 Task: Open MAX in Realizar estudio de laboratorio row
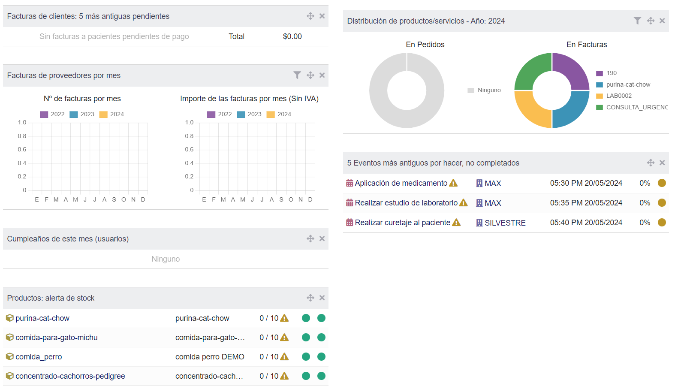tap(493, 203)
